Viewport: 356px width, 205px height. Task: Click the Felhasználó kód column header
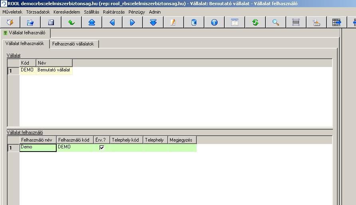(75, 140)
